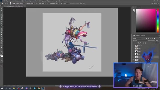Lock image pixels brush icon
This screenshot has width=160, height=90.
pyautogui.click(x=140, y=43)
